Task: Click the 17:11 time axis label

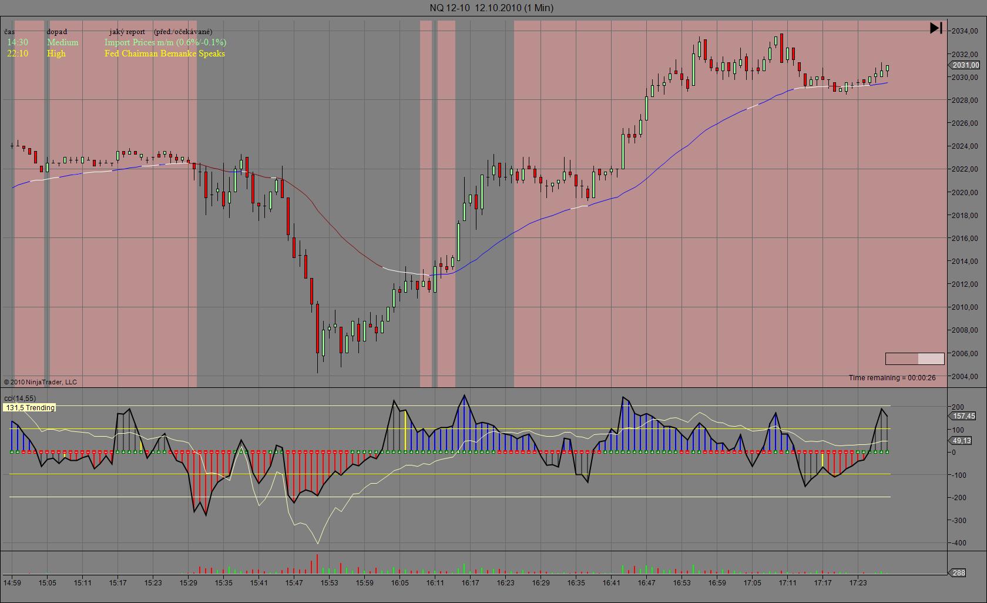Action: (788, 583)
